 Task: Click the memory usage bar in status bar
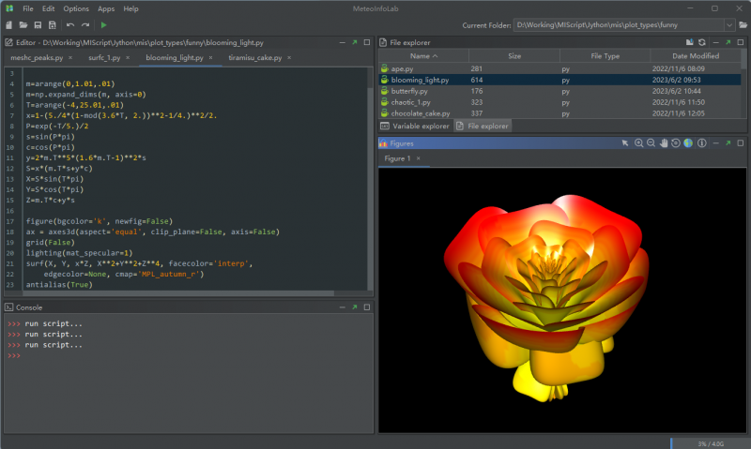tap(708, 442)
